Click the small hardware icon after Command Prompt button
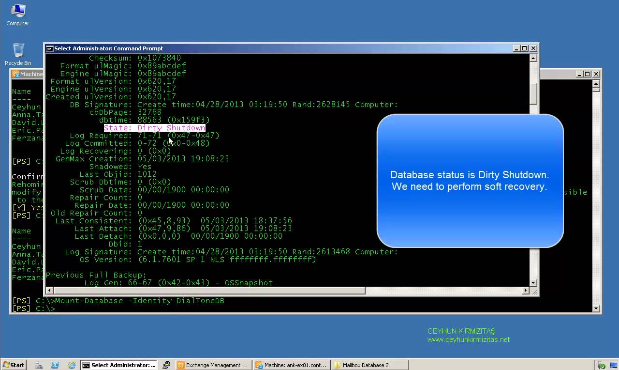Viewport: 619px width, 370px height. 167,365
